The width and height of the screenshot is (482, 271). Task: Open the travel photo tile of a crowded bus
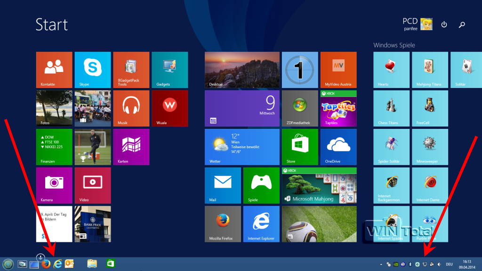(93, 109)
